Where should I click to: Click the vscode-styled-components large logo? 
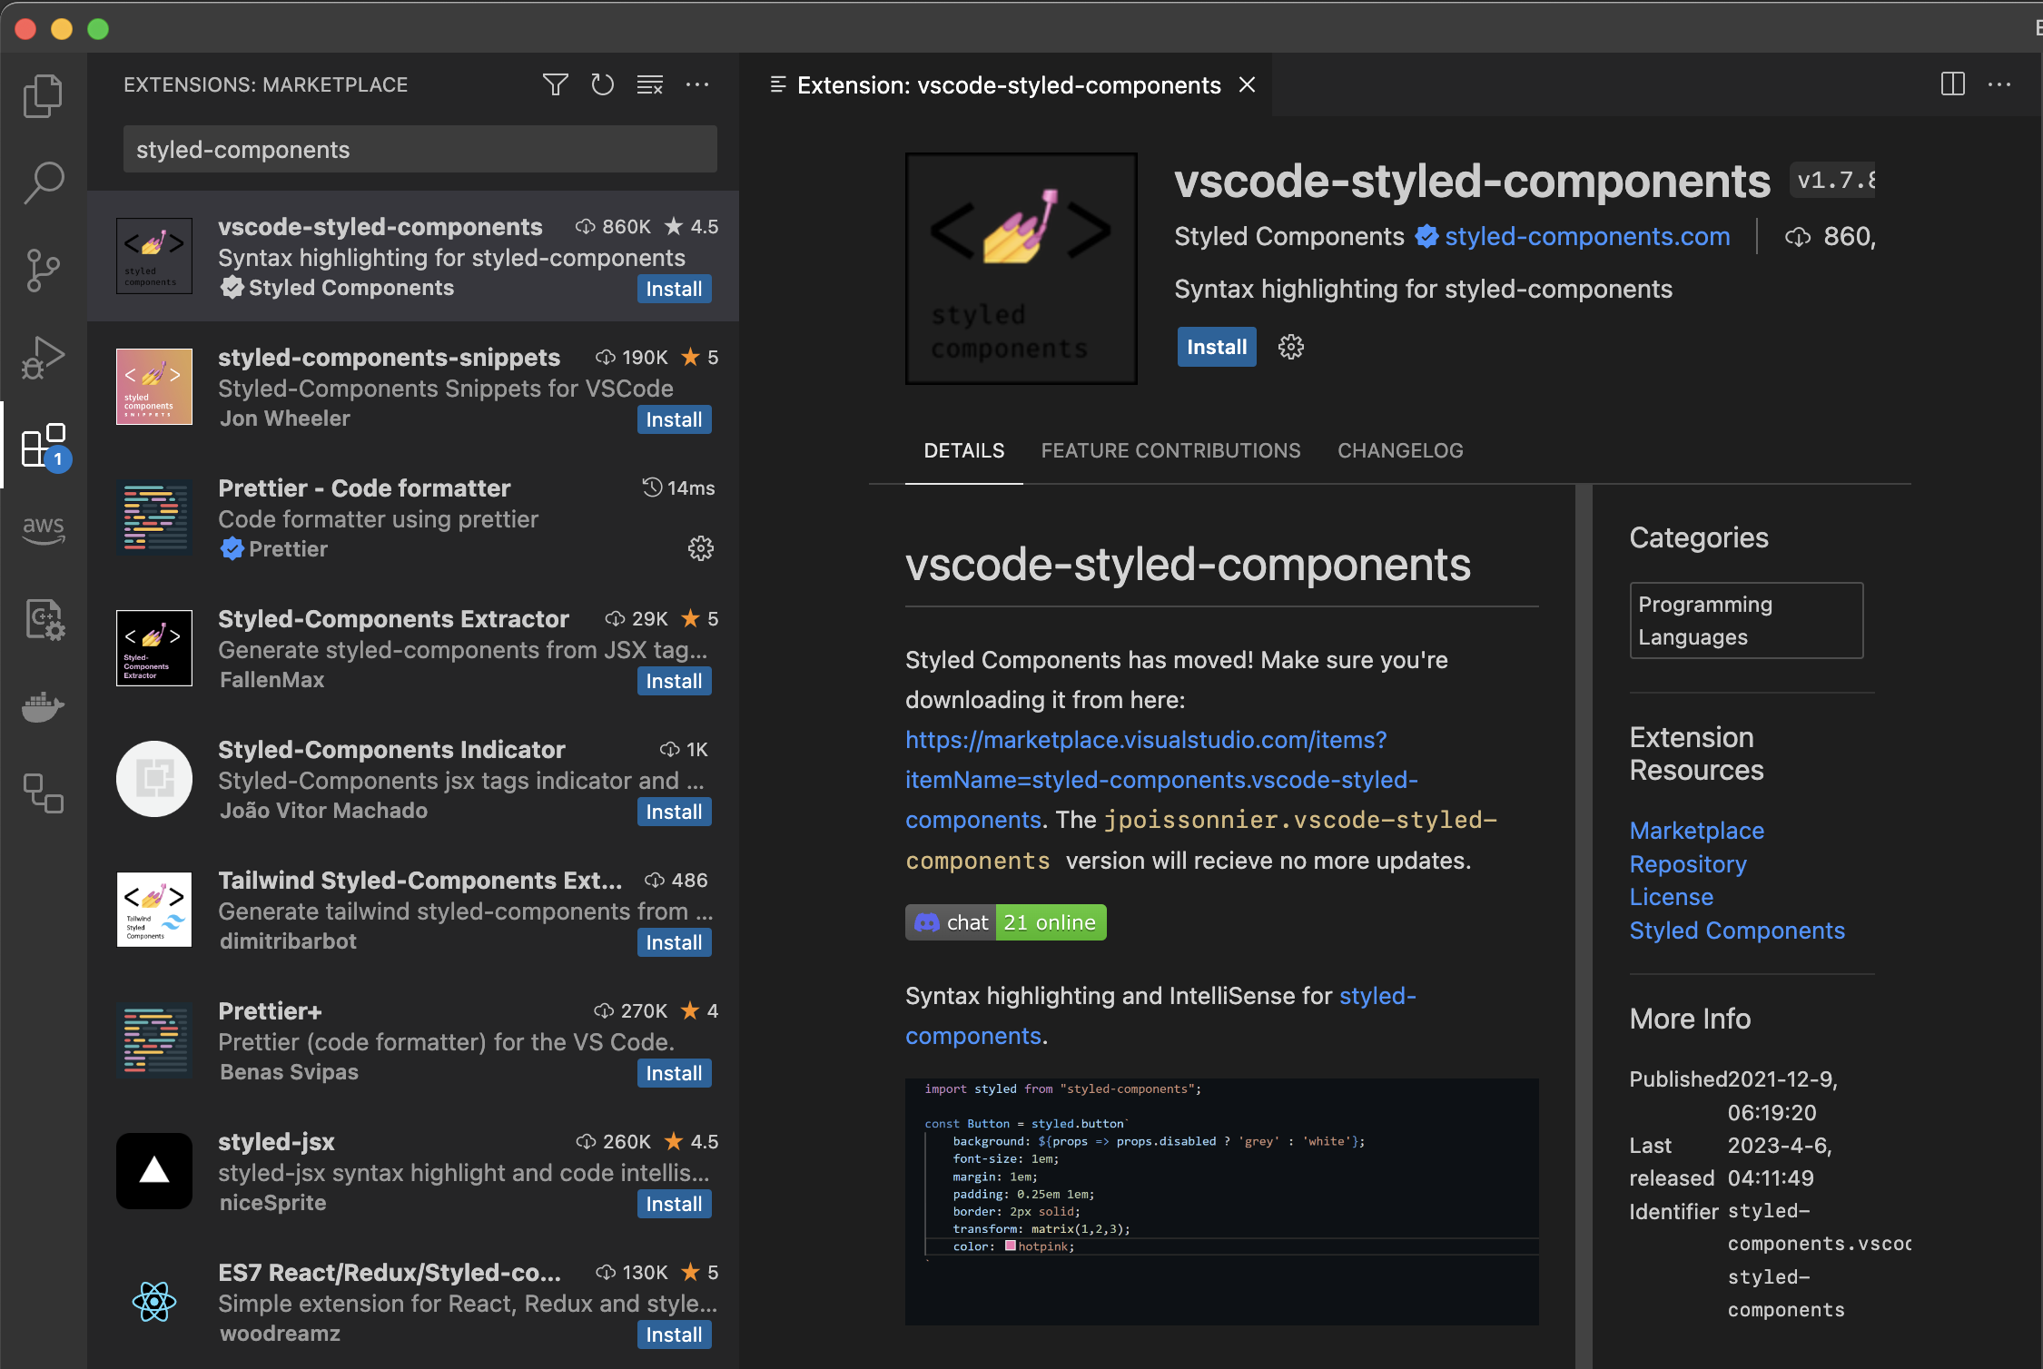click(x=1021, y=269)
